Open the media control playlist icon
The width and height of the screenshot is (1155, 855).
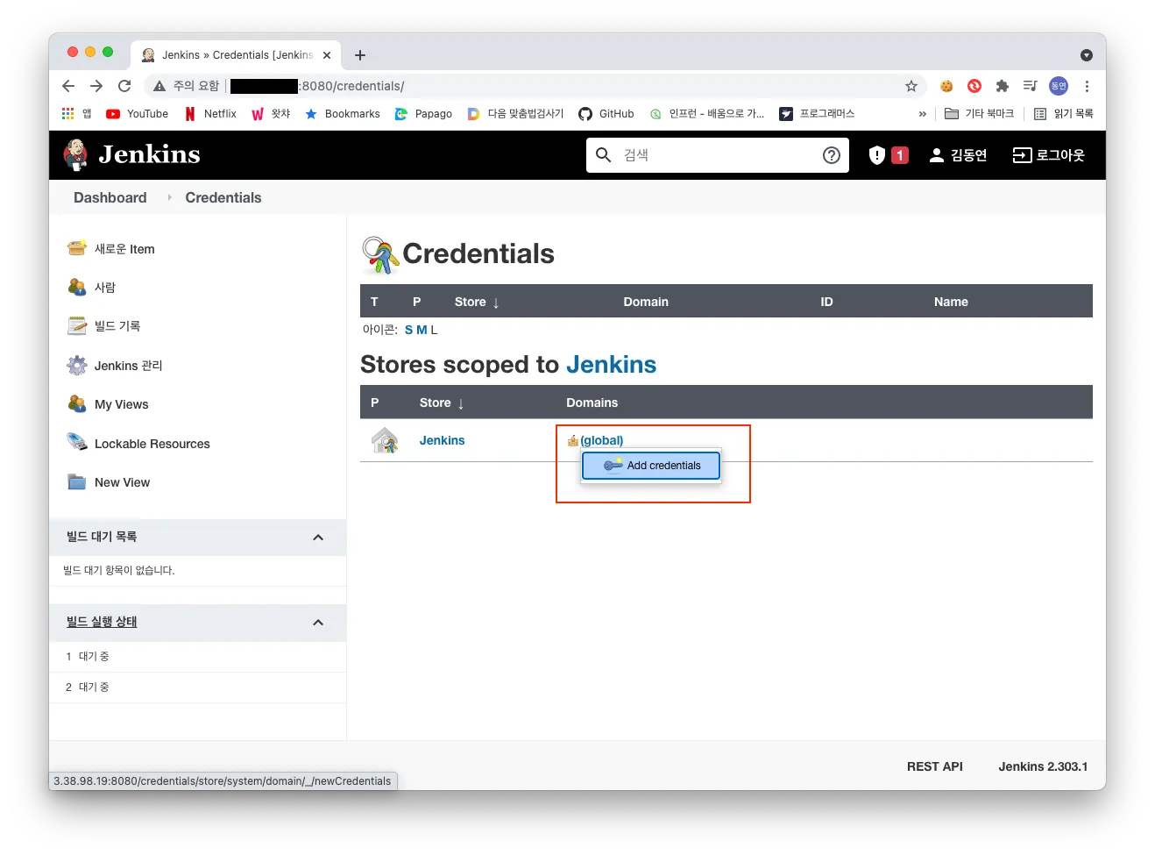pyautogui.click(x=1031, y=86)
